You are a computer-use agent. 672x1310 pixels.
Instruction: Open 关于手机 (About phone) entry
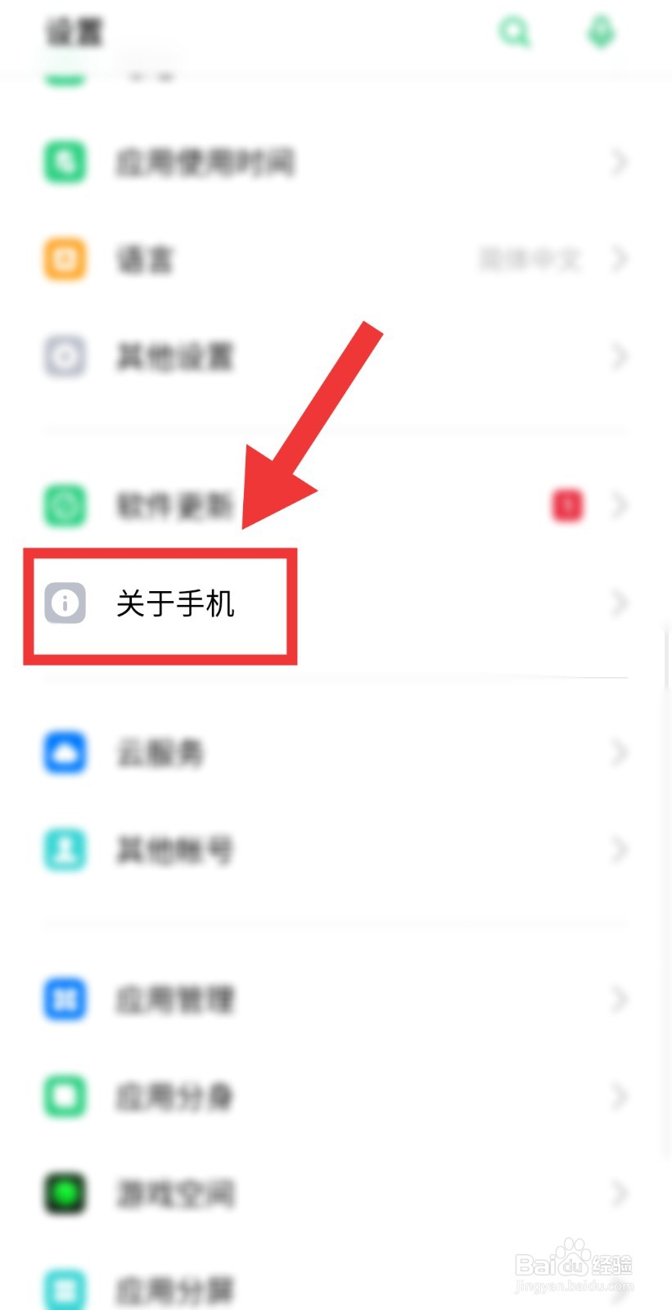coord(336,604)
